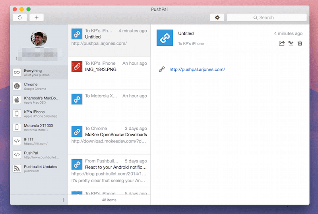Click the red close window button

(15, 9)
